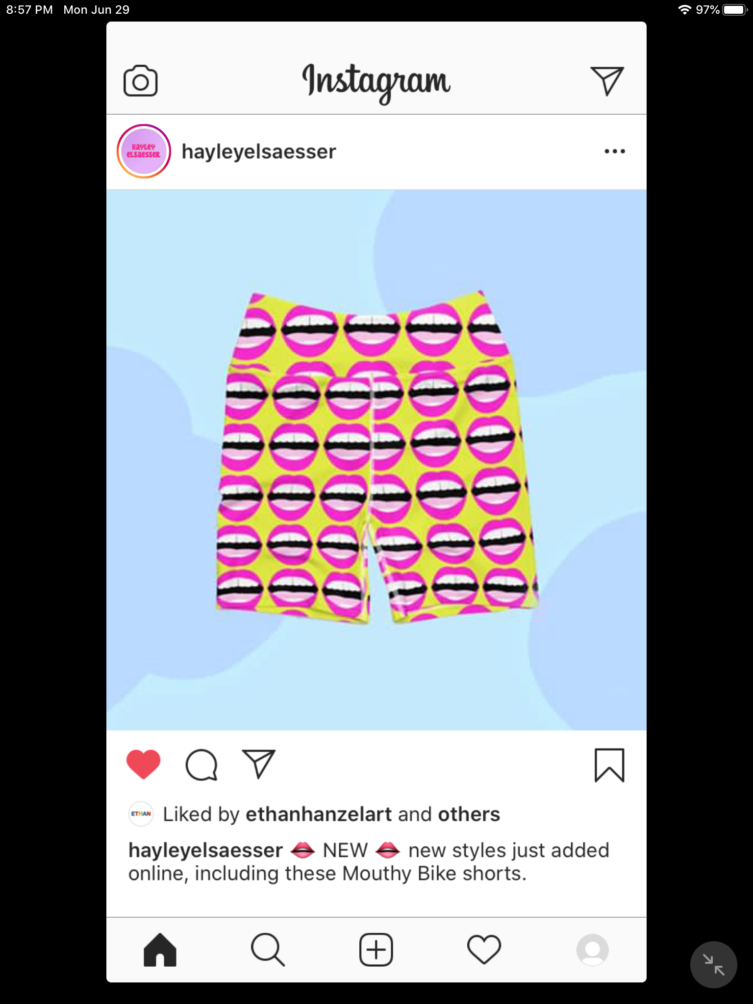Open post options three-dot menu
Screen dimensions: 753x1004
point(614,151)
